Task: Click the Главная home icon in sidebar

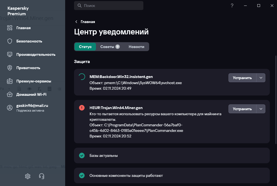Action: click(x=10, y=28)
